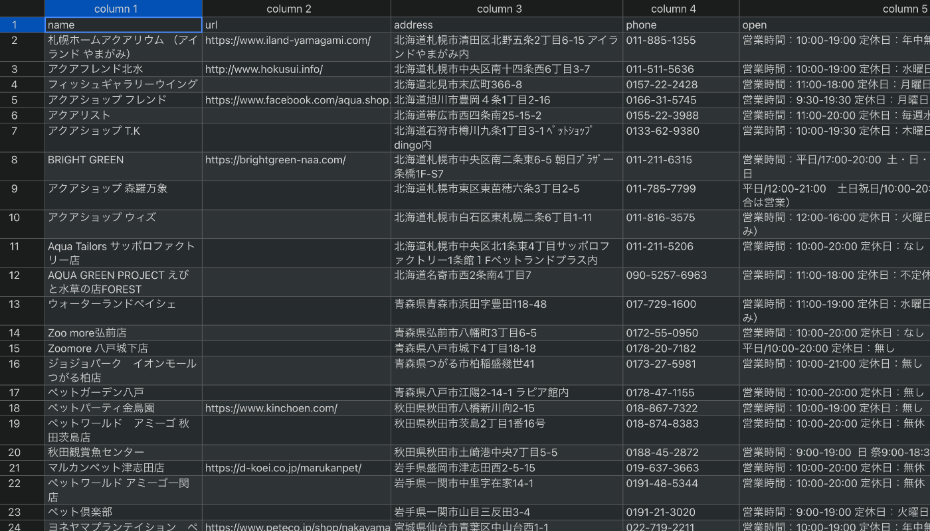Image resolution: width=930 pixels, height=531 pixels.
Task: Select address cell 北海道帯広市西四条南25-15-2
Action: (507, 115)
